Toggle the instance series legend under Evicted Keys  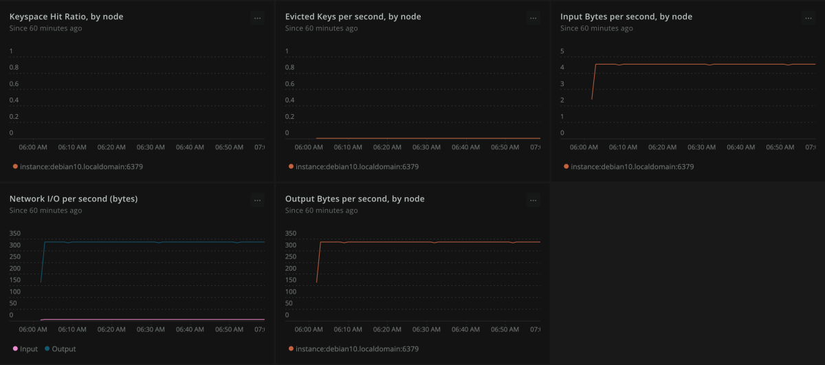point(357,166)
